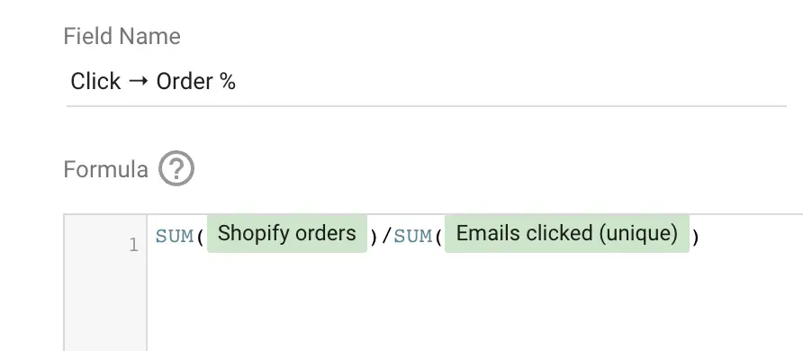Select line number 1 in the gutter
Screen dimensions: 803x351
click(x=133, y=245)
